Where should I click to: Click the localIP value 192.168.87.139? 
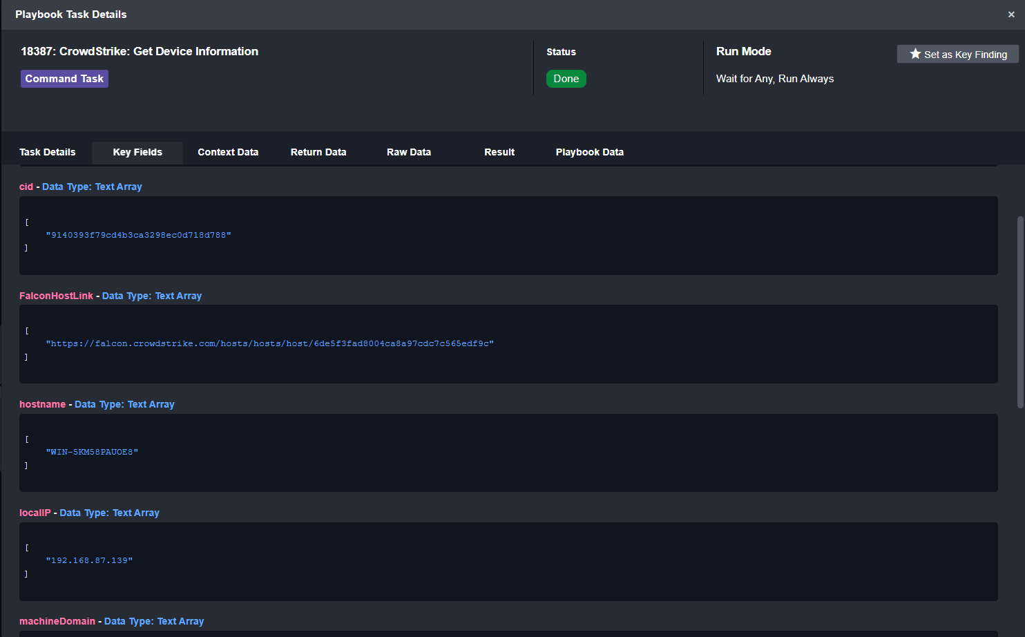point(89,560)
